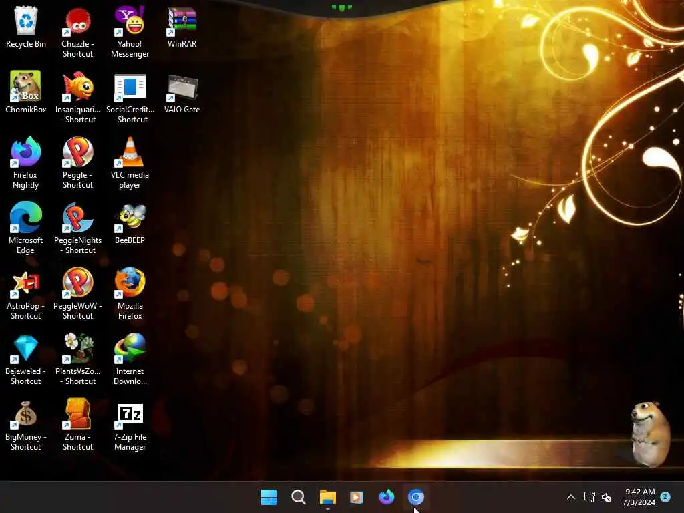The height and width of the screenshot is (513, 684).
Task: Open the Chromium browser taskbar icon
Action: (x=415, y=497)
